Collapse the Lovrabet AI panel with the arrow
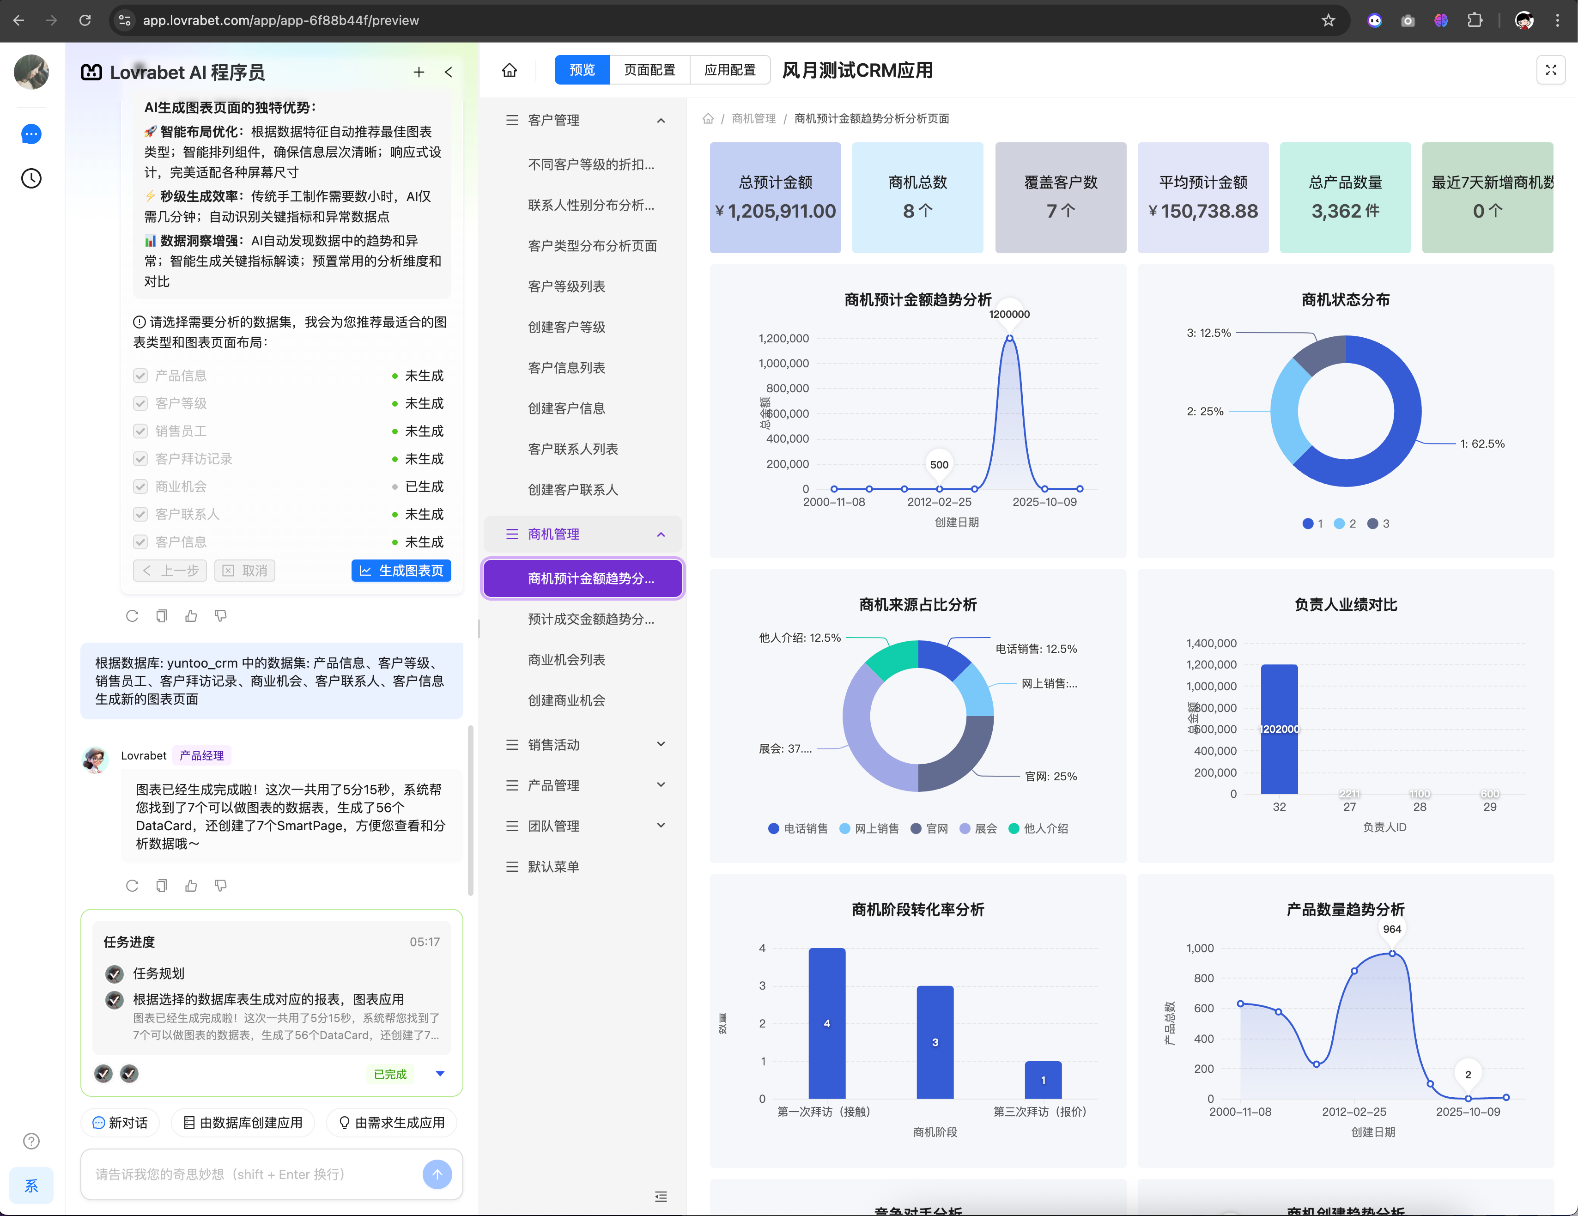1578x1216 pixels. (x=449, y=72)
